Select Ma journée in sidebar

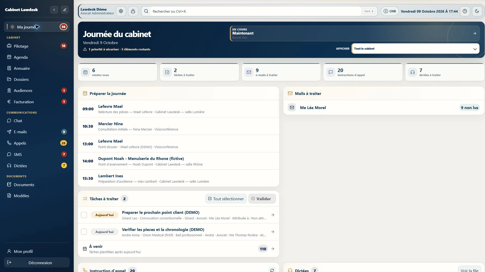tap(37, 27)
